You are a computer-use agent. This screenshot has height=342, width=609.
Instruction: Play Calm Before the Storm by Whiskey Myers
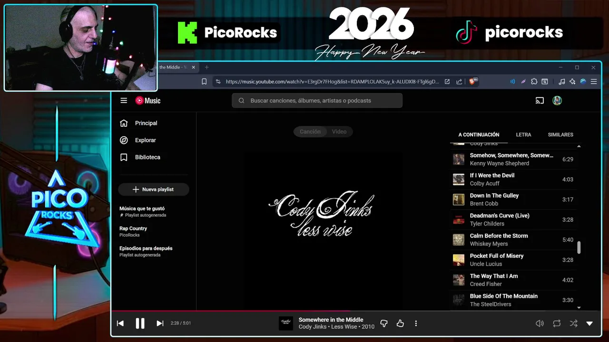(513, 240)
